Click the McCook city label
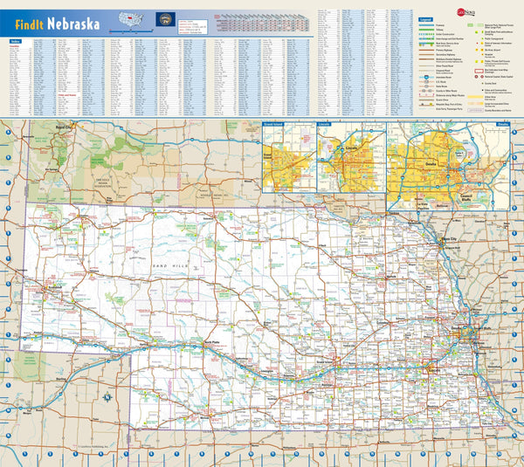 204,417
